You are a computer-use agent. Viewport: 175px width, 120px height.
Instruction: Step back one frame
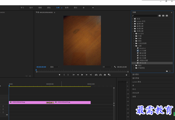[78, 75]
